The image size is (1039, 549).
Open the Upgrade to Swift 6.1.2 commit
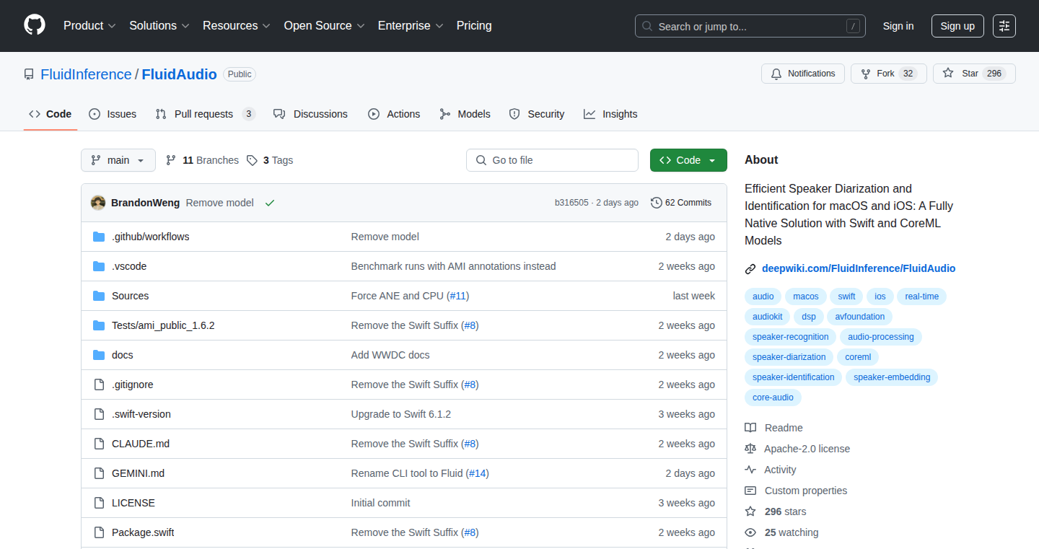tap(401, 414)
